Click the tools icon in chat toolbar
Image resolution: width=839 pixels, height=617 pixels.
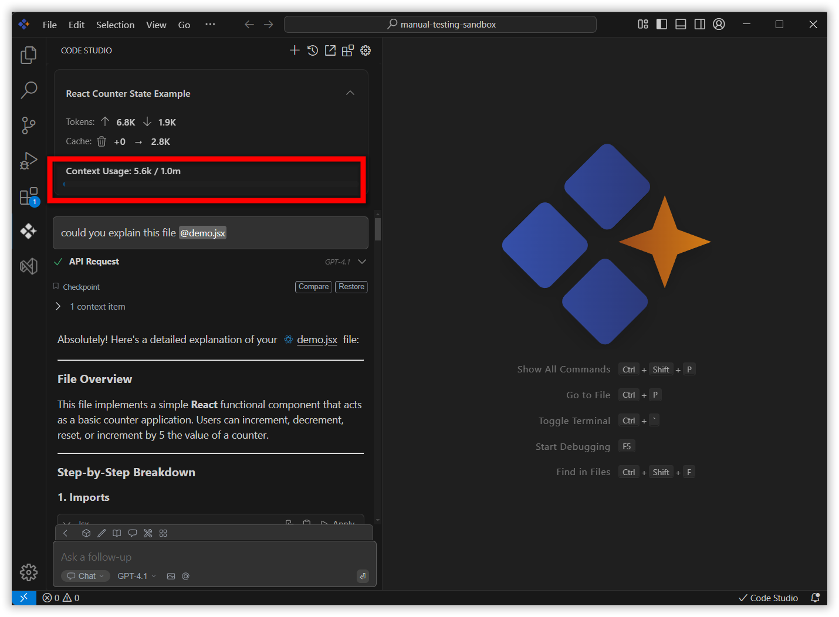(148, 533)
